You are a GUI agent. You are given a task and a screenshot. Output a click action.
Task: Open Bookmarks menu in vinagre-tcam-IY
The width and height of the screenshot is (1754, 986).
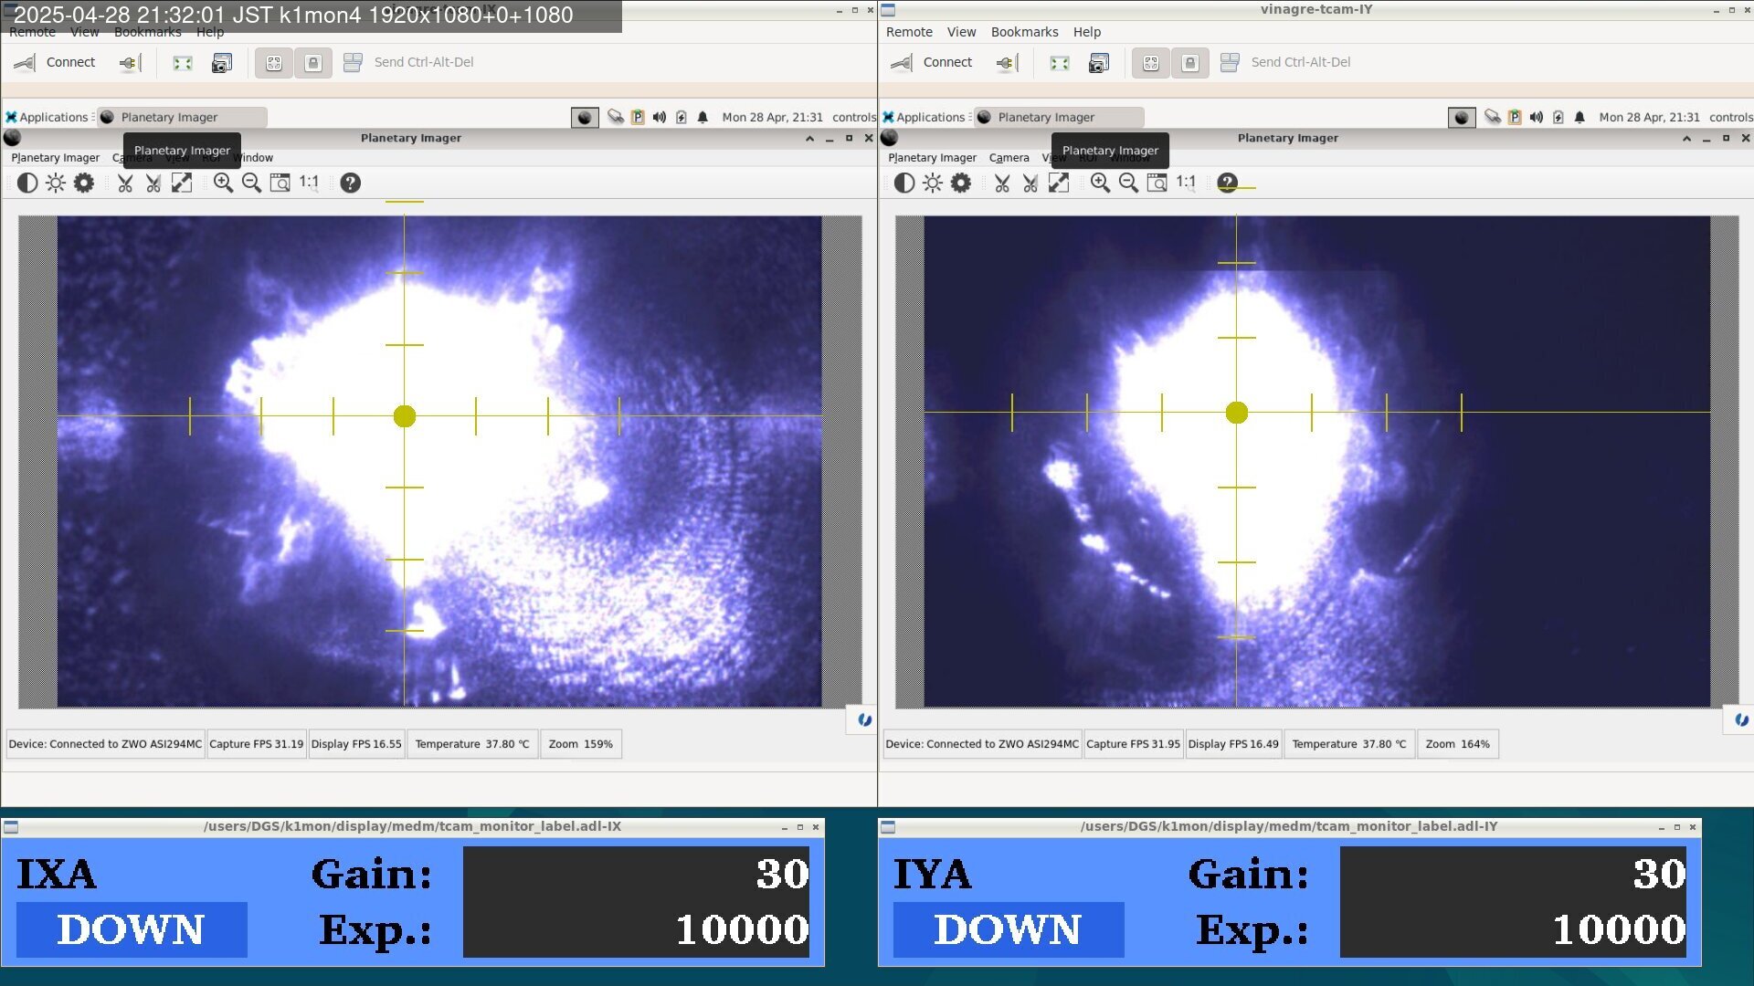1024,32
